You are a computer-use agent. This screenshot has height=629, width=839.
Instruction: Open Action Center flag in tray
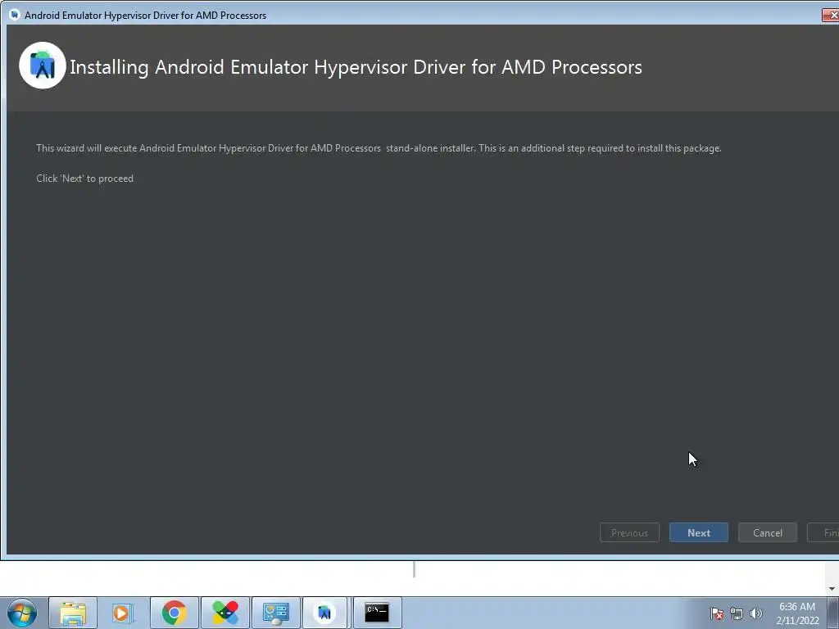[x=717, y=613]
